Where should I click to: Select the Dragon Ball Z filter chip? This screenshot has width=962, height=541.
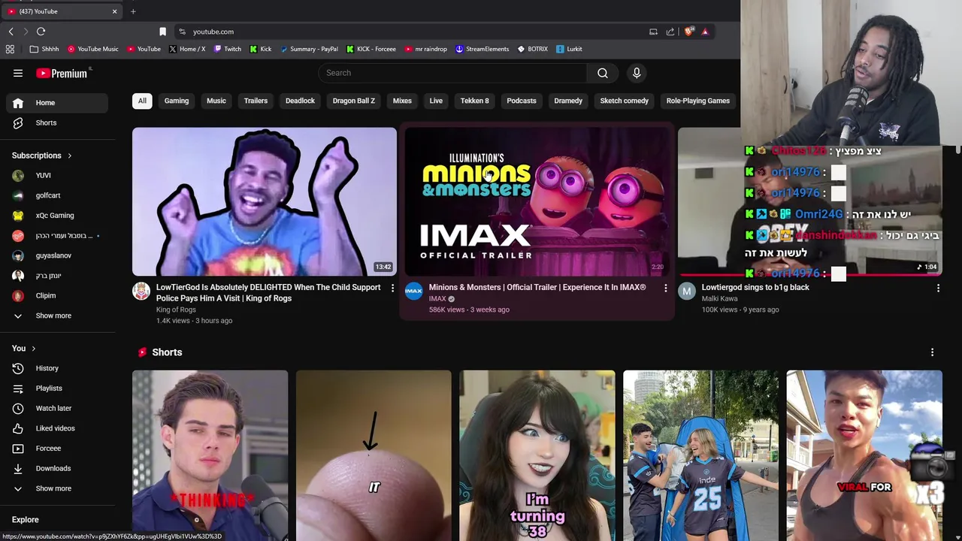click(x=354, y=101)
